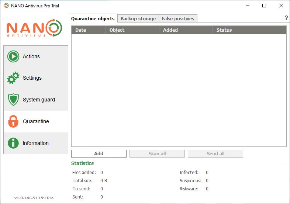Open help via the question mark
The width and height of the screenshot is (290, 204).
(x=286, y=18)
